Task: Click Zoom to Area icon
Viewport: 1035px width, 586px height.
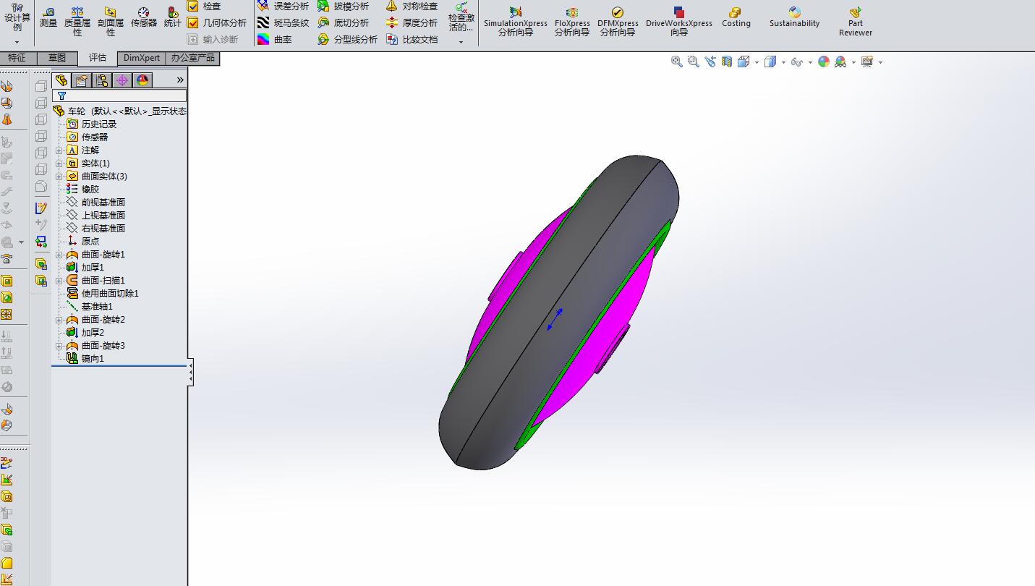Action: pyautogui.click(x=694, y=62)
